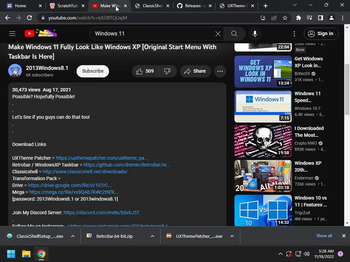Open the Chrome extensions puzzle icon
350x262 pixels.
[x=299, y=18]
